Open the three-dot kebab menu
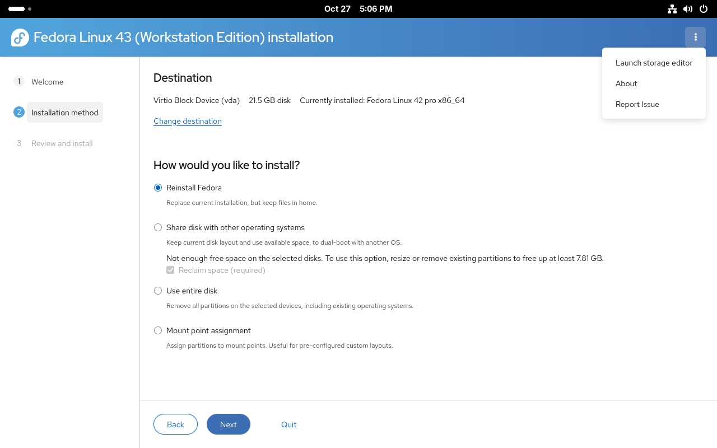The height and width of the screenshot is (448, 717). click(695, 37)
